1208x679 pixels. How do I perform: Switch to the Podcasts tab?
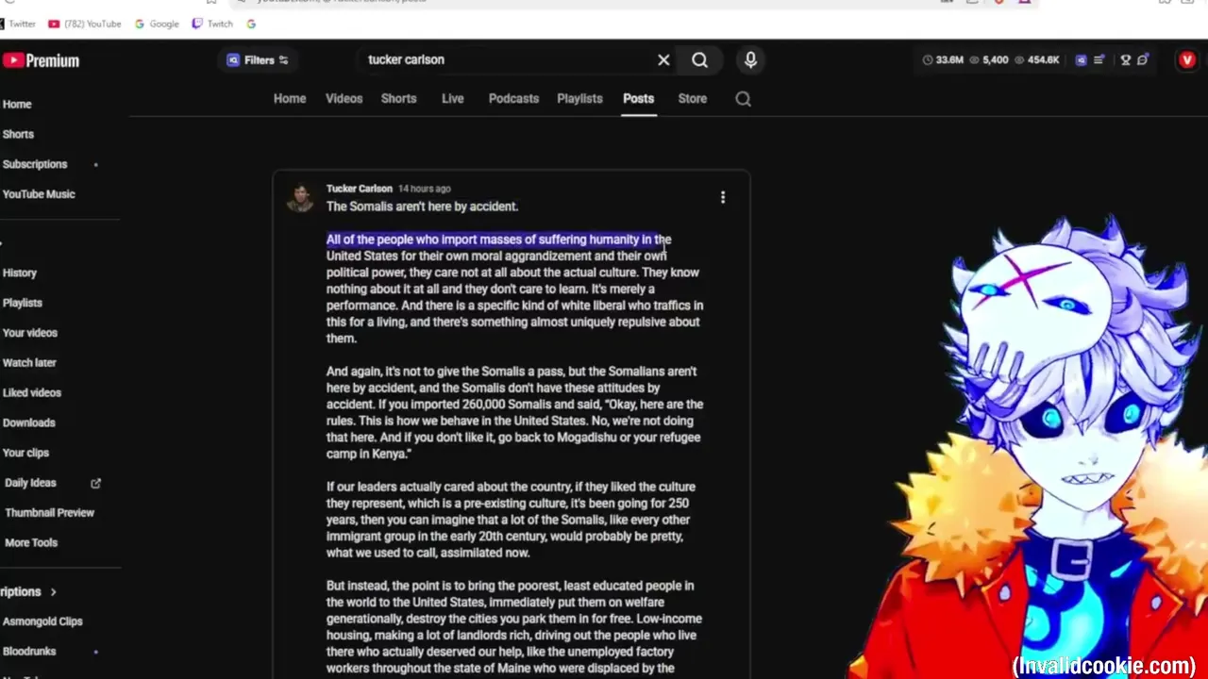tap(513, 99)
